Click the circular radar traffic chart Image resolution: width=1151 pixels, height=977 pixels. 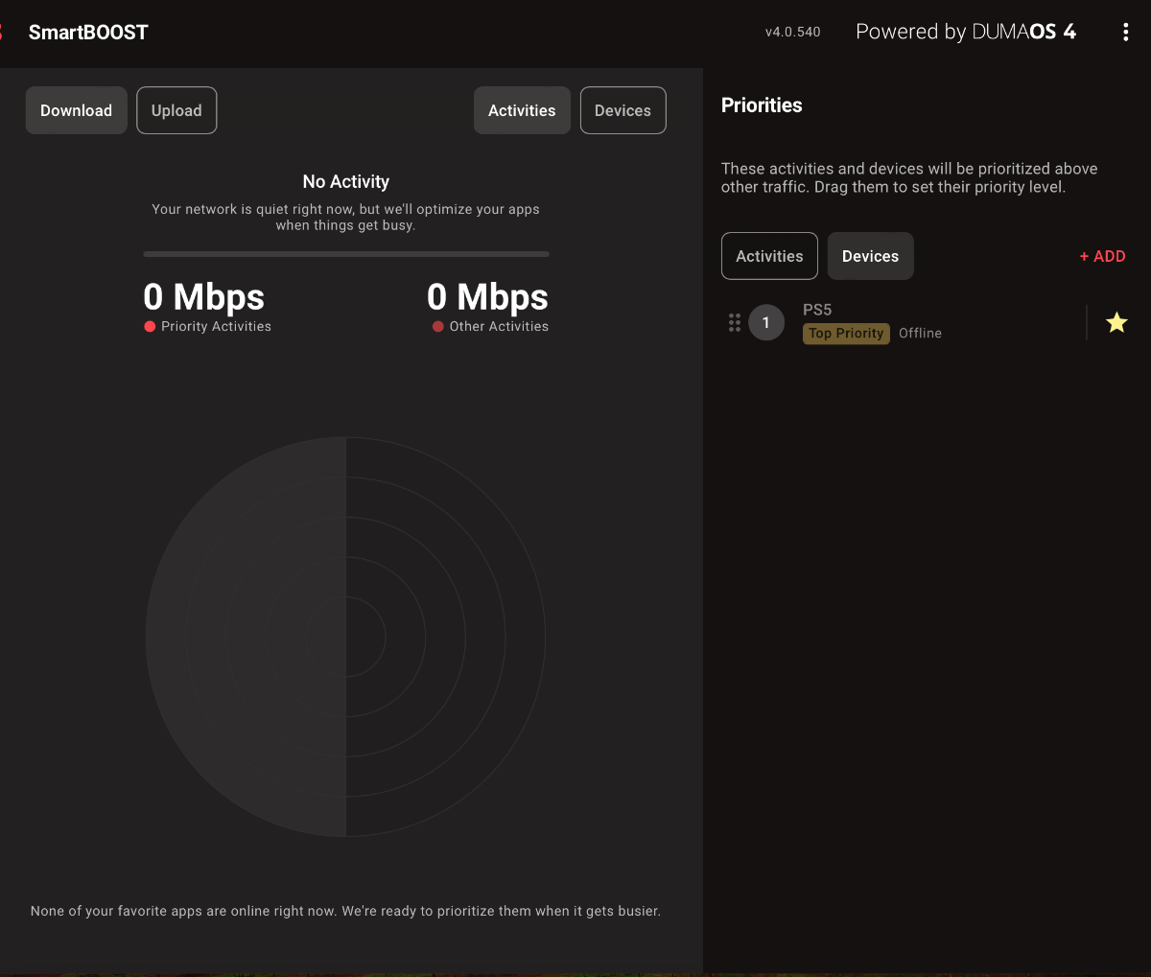click(345, 637)
